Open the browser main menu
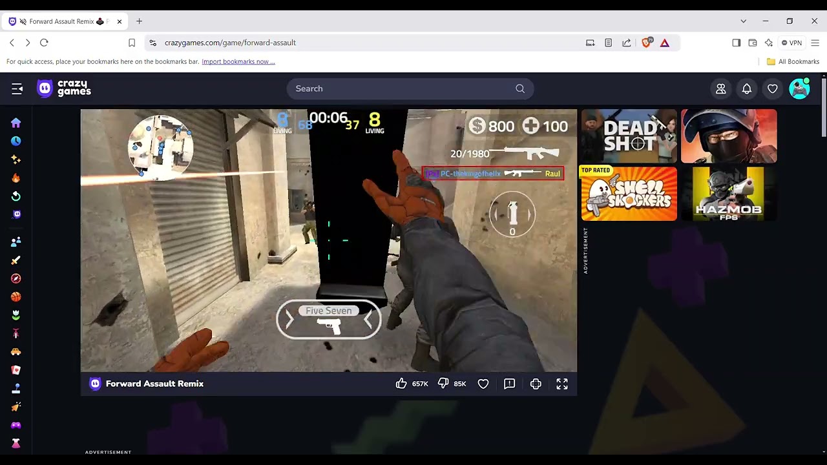This screenshot has height=465, width=827. point(815,43)
